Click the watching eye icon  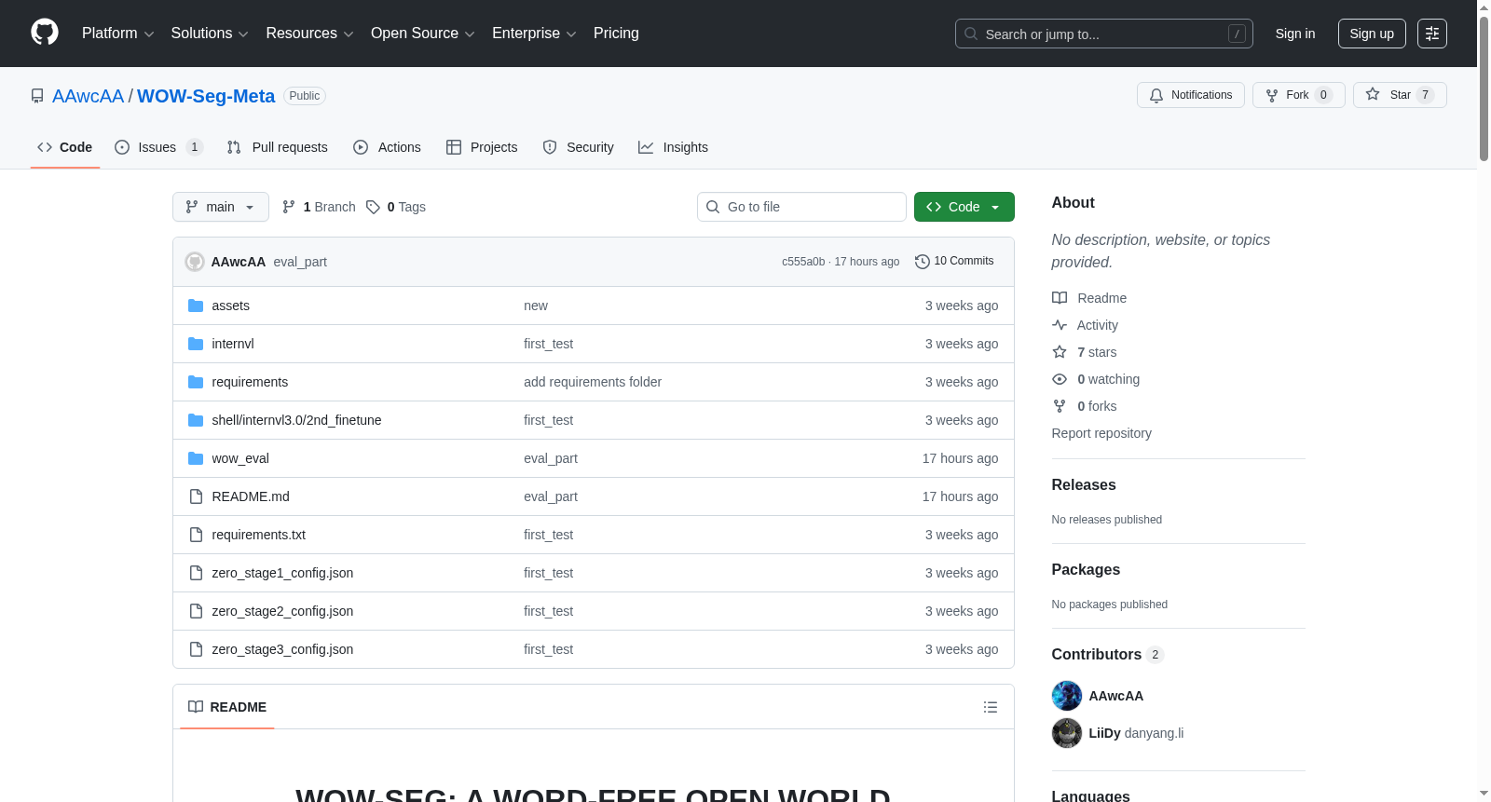(x=1060, y=379)
